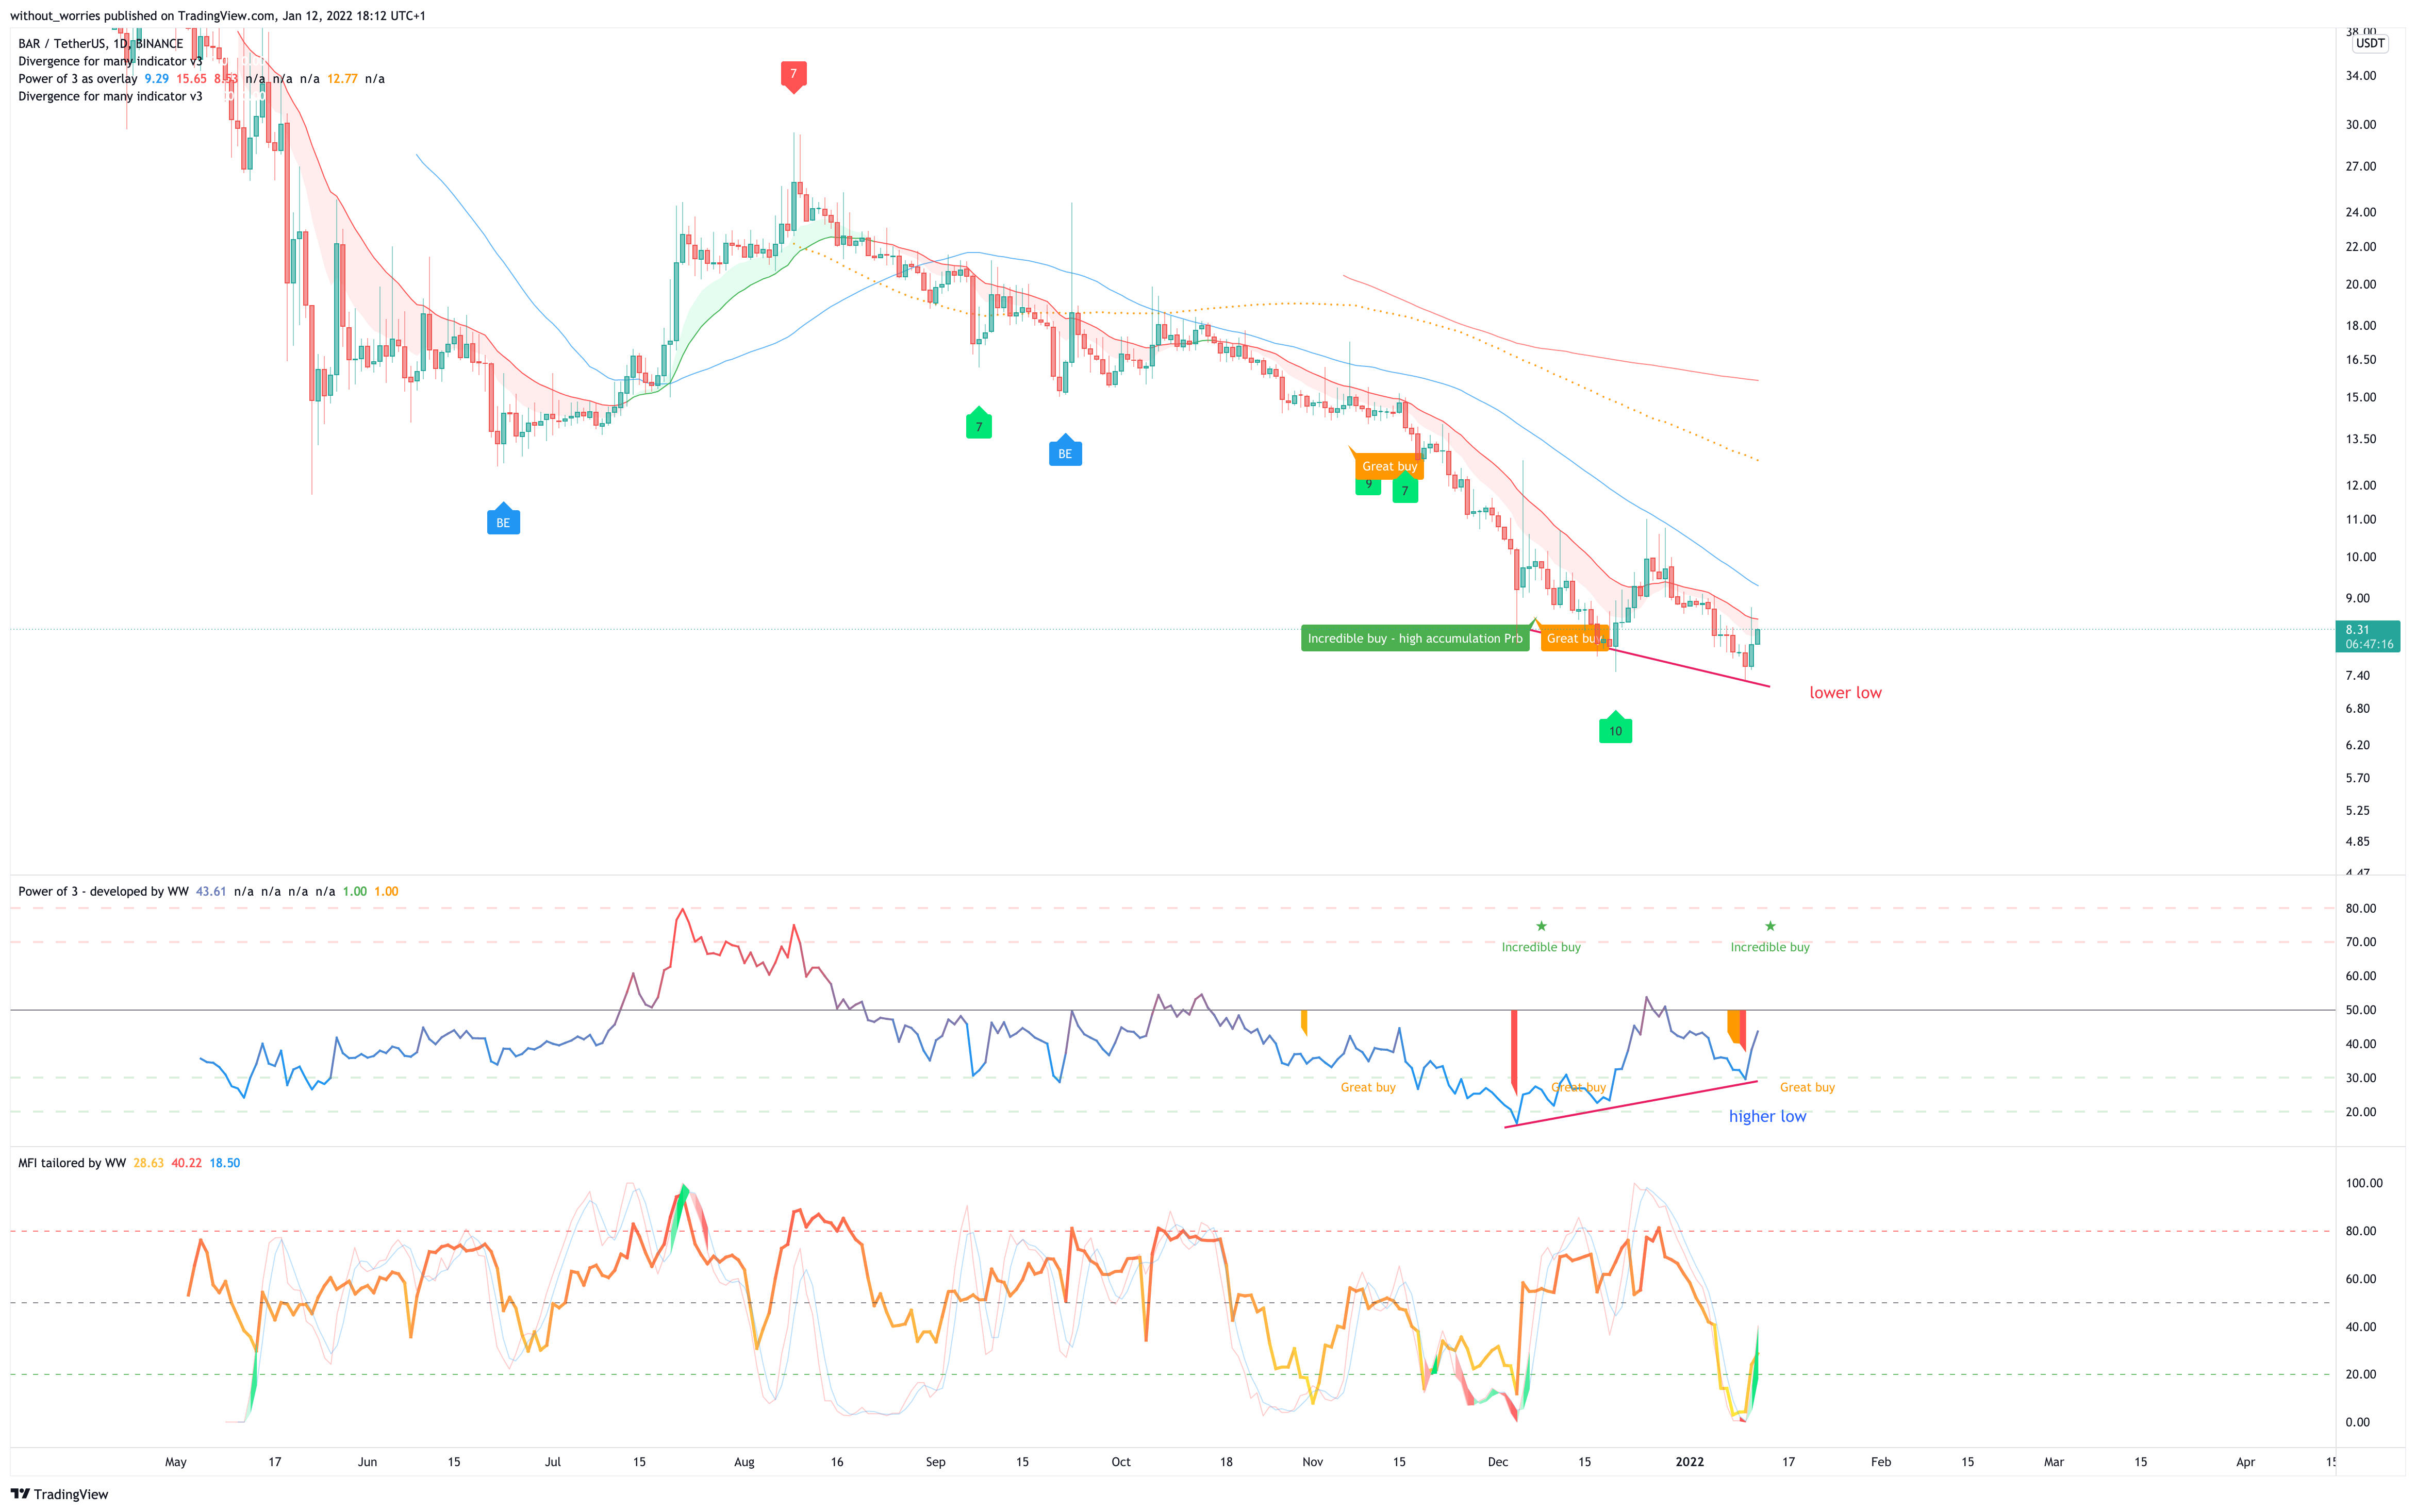Click the overlay value 12.77 in legend
The width and height of the screenshot is (2416, 1512).
point(342,79)
